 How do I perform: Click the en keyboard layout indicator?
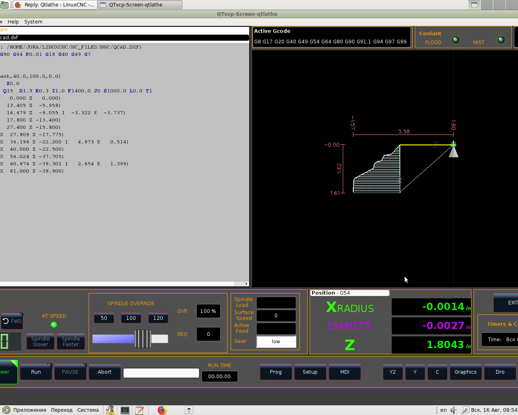pos(444,410)
